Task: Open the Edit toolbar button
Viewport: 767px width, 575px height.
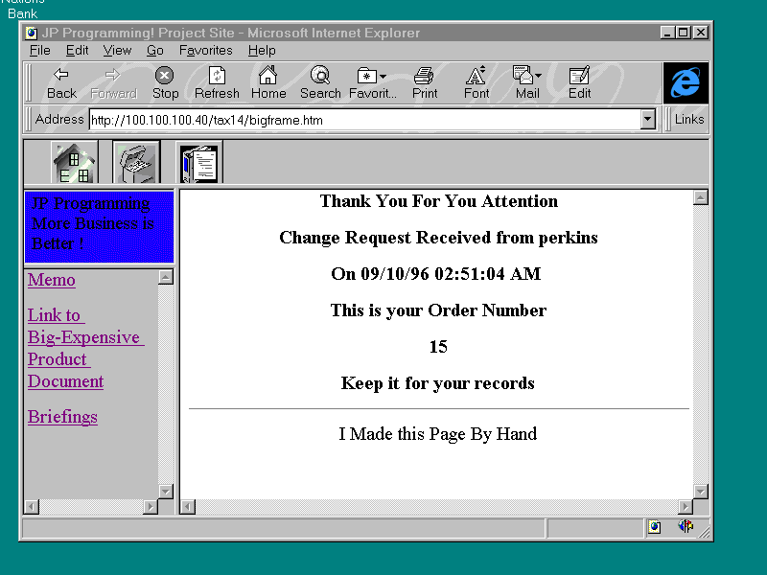Action: [579, 82]
